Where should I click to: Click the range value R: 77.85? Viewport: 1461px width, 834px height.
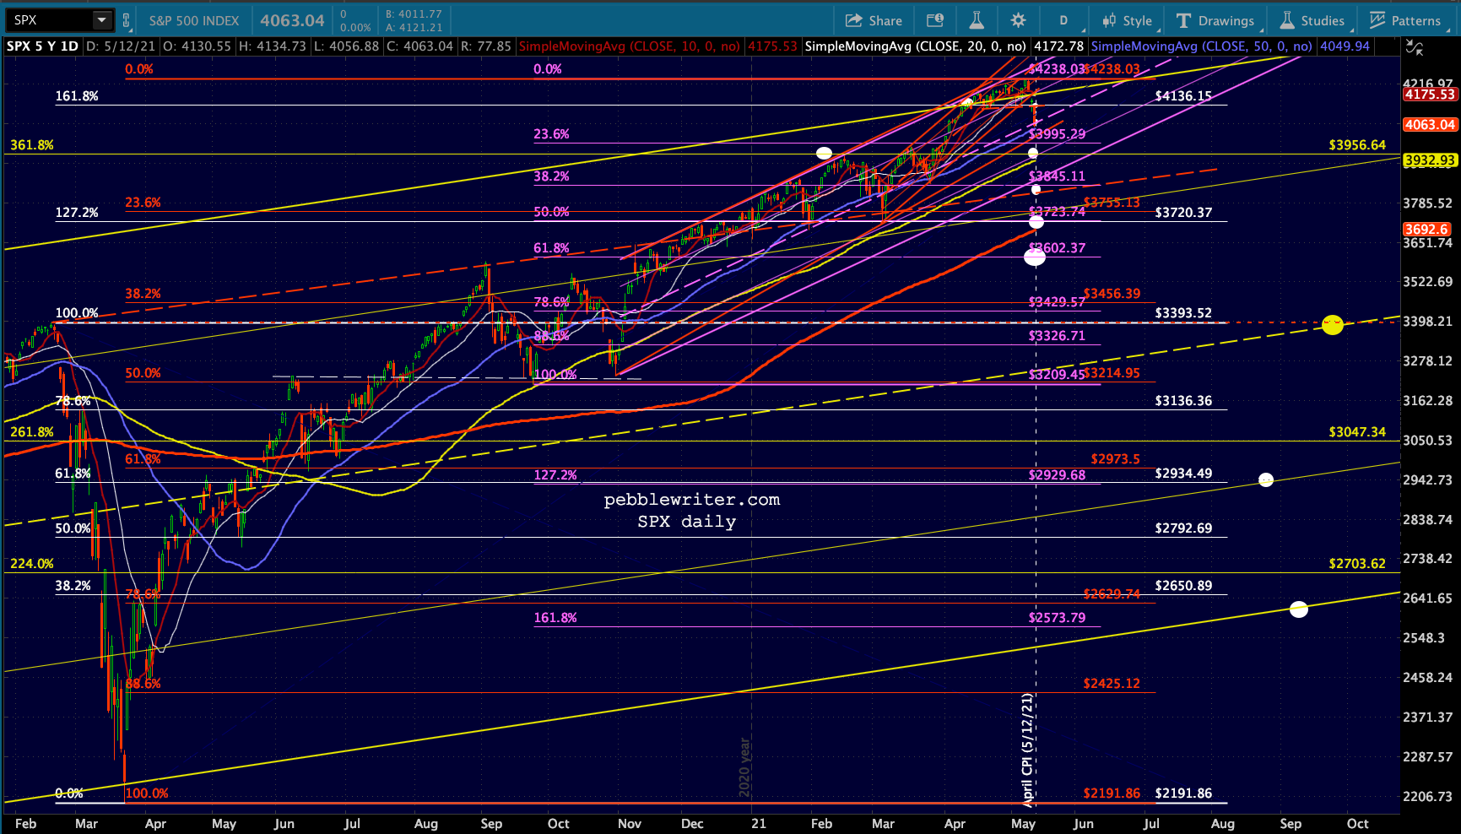coord(485,46)
